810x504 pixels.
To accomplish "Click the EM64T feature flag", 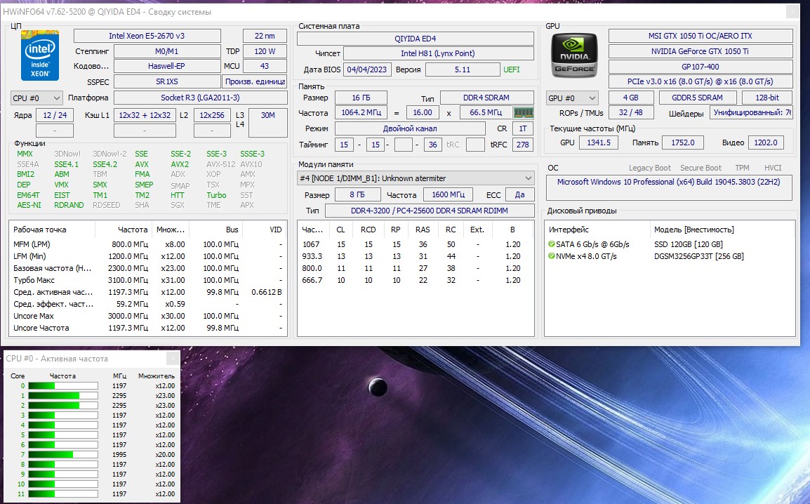I will [28, 195].
